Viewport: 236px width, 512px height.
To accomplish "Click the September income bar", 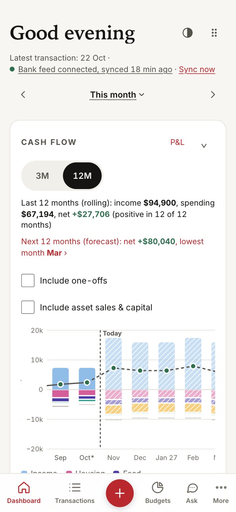I will click(61, 378).
